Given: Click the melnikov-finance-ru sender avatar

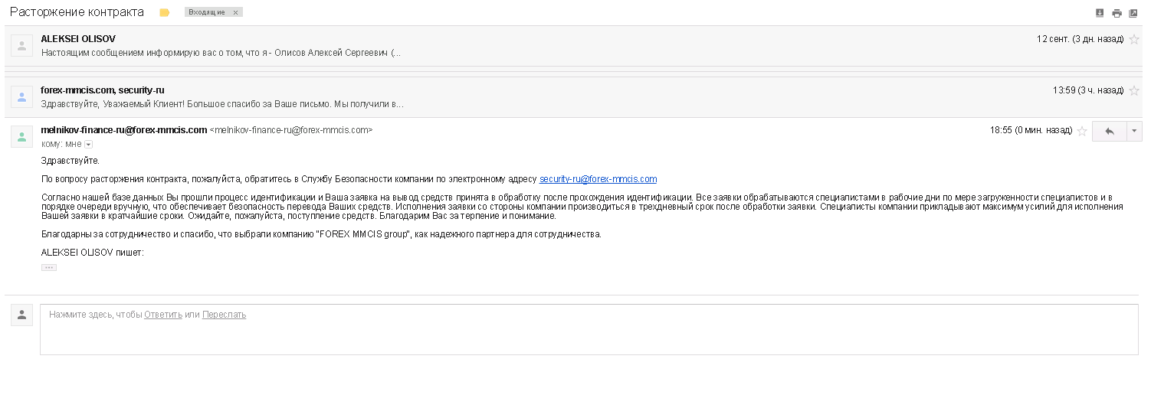Looking at the screenshot, I should pyautogui.click(x=21, y=136).
